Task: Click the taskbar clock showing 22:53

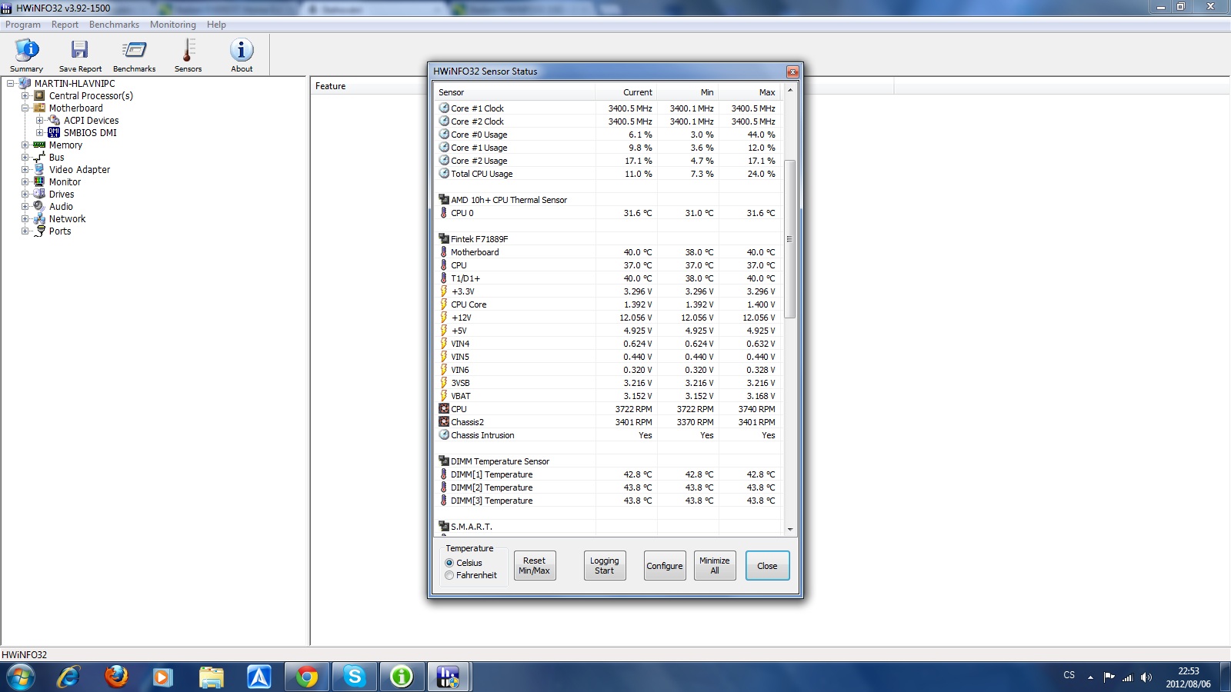Action: [1188, 677]
